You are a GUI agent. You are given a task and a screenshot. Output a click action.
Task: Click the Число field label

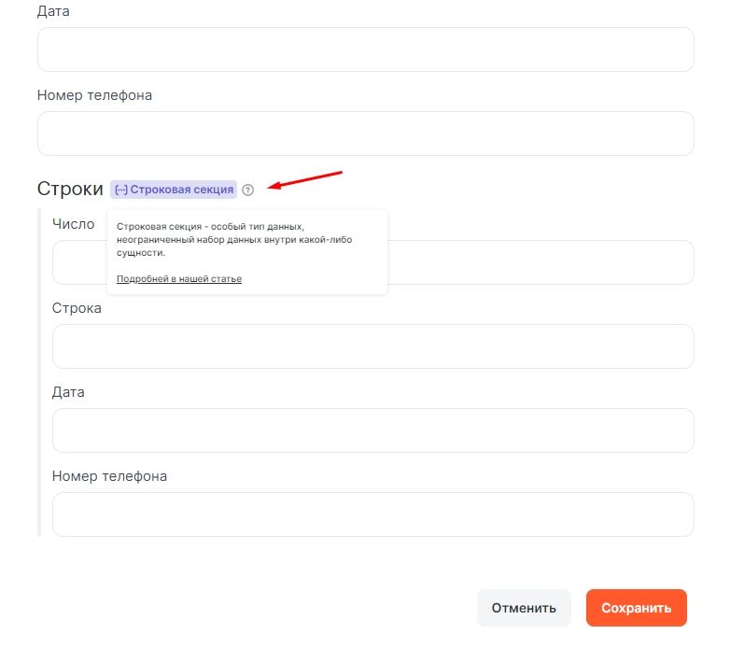(74, 224)
